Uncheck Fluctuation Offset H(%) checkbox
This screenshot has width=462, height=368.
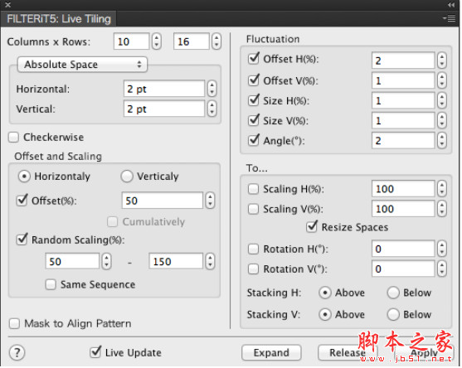coord(254,59)
